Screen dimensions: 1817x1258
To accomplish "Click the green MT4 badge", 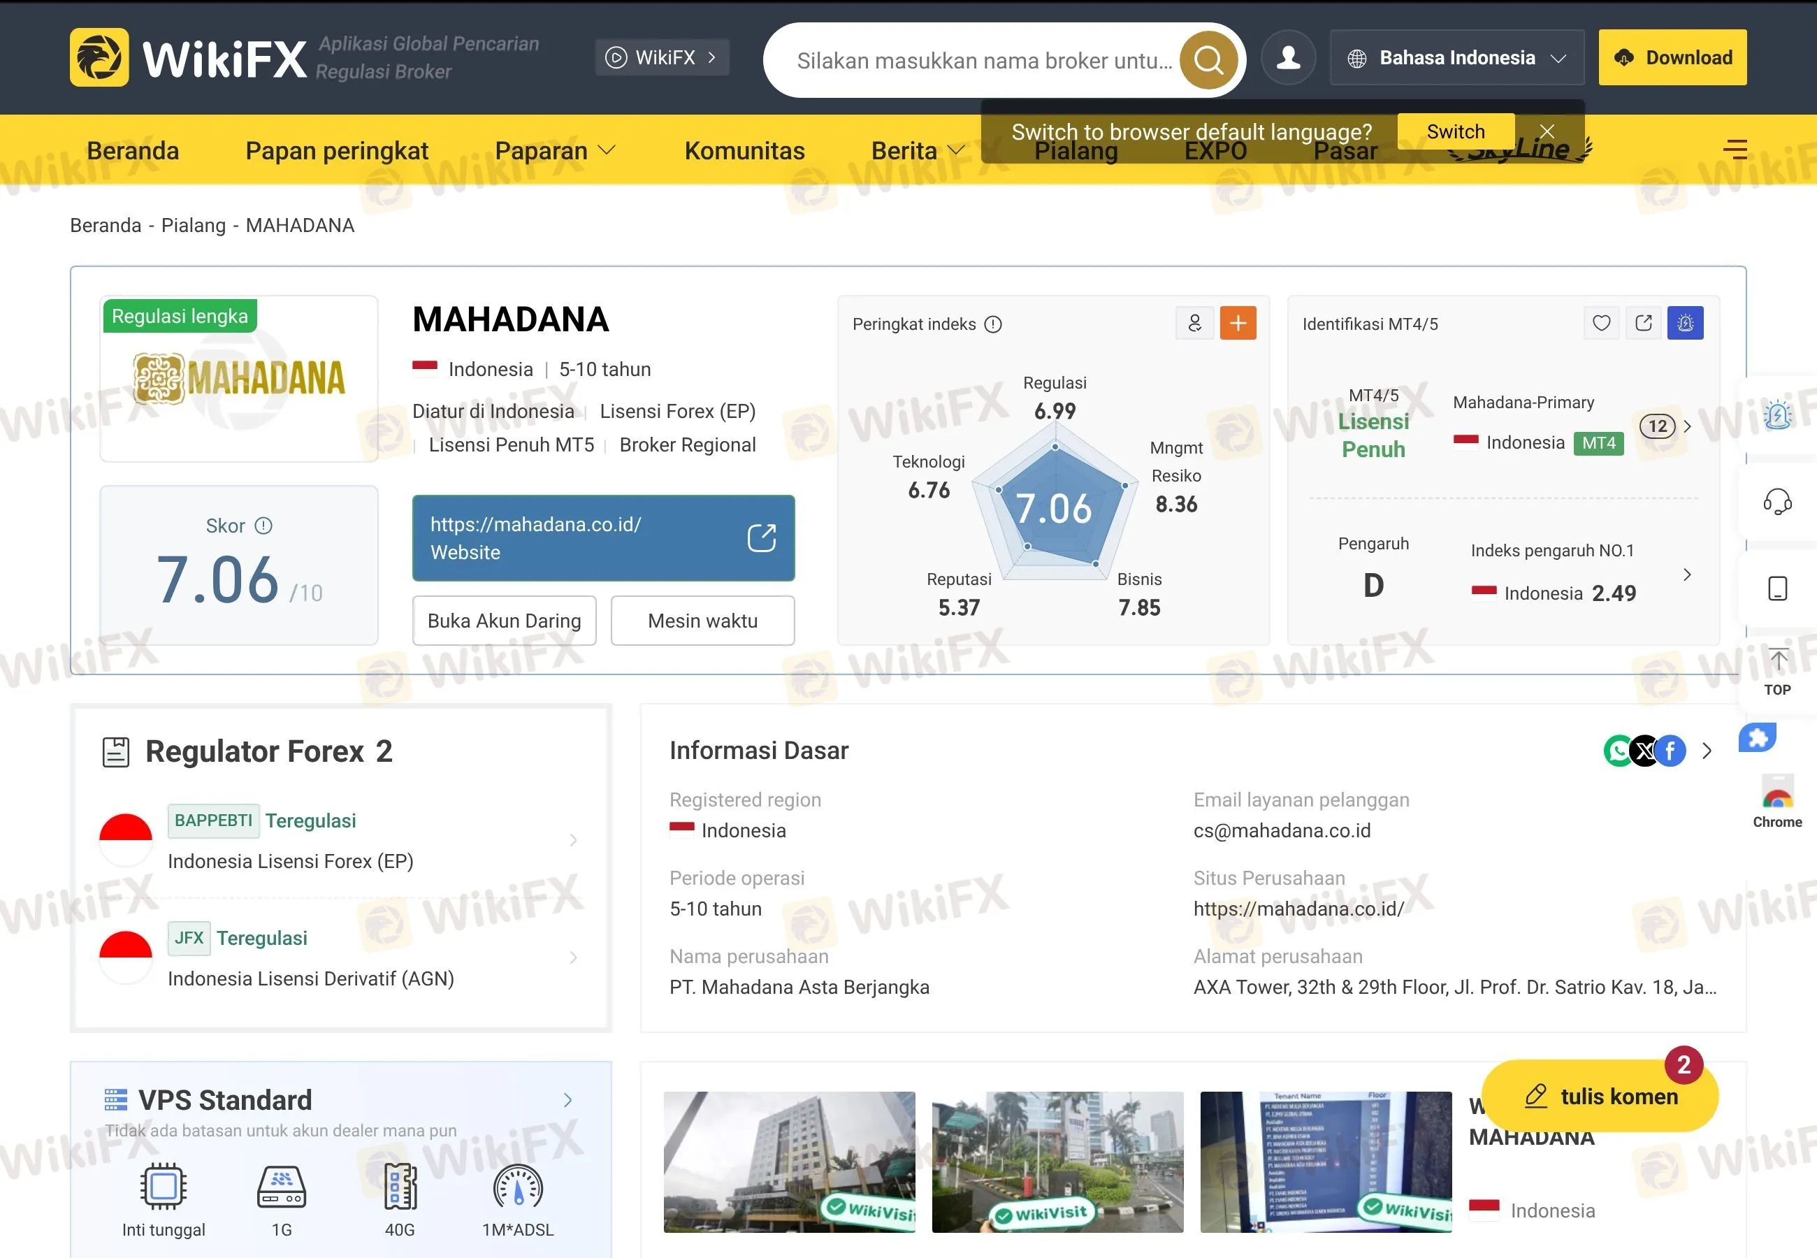I will (x=1598, y=443).
